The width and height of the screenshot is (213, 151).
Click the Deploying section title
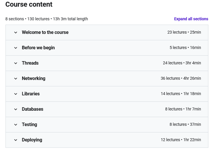32,140
